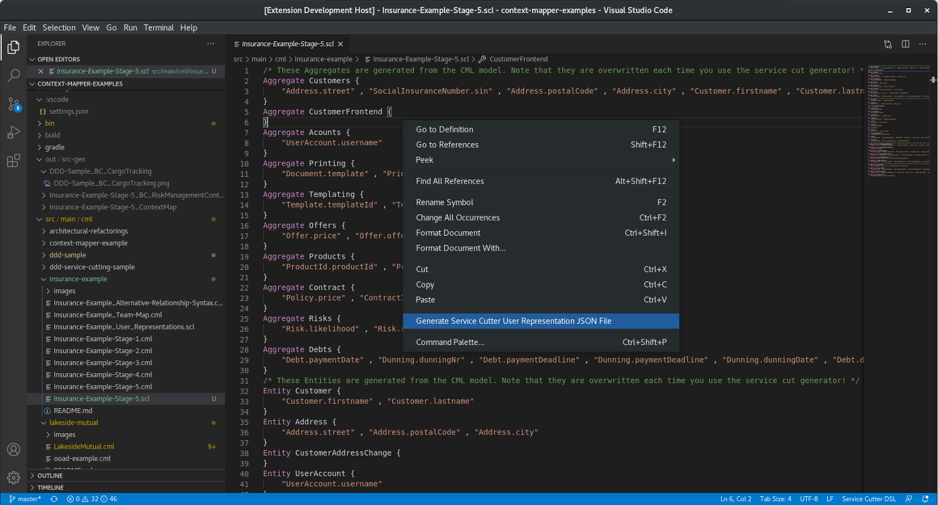
Task: Open the Selection menu
Action: pos(59,27)
